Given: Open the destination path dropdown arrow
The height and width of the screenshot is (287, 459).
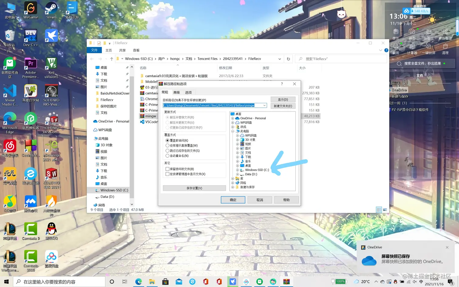Looking at the screenshot, I should [x=264, y=105].
